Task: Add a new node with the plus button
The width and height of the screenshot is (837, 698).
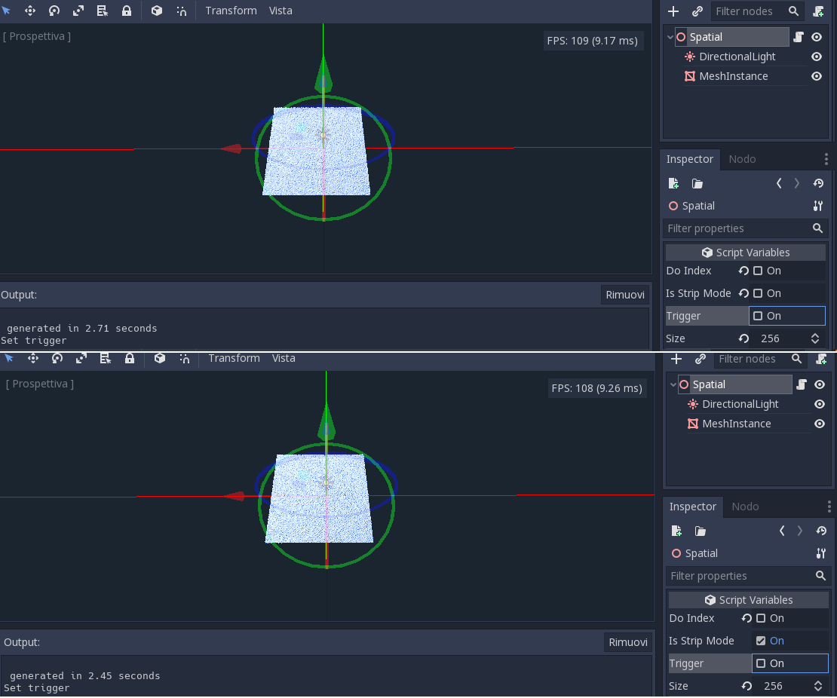Action: [x=673, y=11]
